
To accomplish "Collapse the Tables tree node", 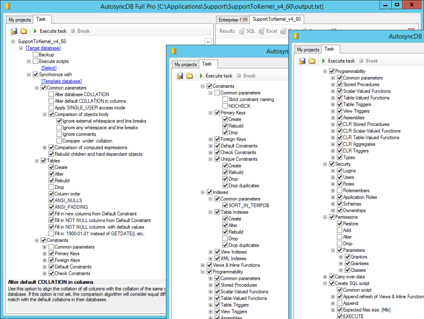I will click(37, 160).
